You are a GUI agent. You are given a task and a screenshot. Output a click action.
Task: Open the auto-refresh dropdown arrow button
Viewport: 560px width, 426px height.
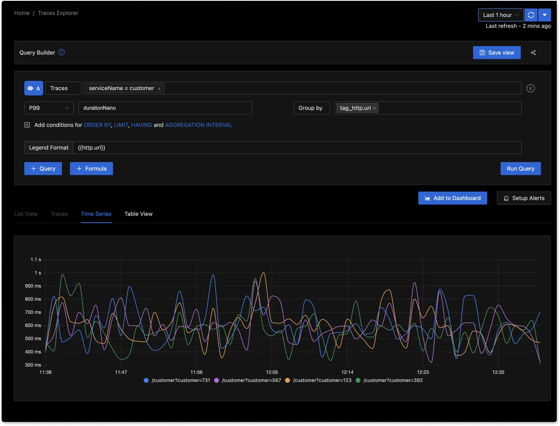(545, 15)
